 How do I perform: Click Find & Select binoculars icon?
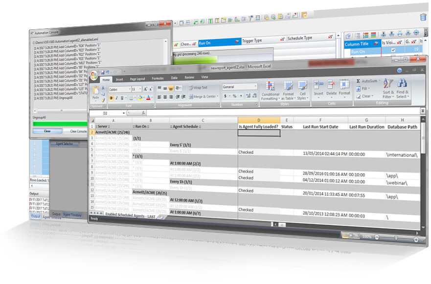coord(403,89)
